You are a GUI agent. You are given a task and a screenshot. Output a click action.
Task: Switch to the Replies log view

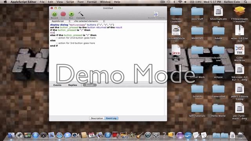click(73, 85)
